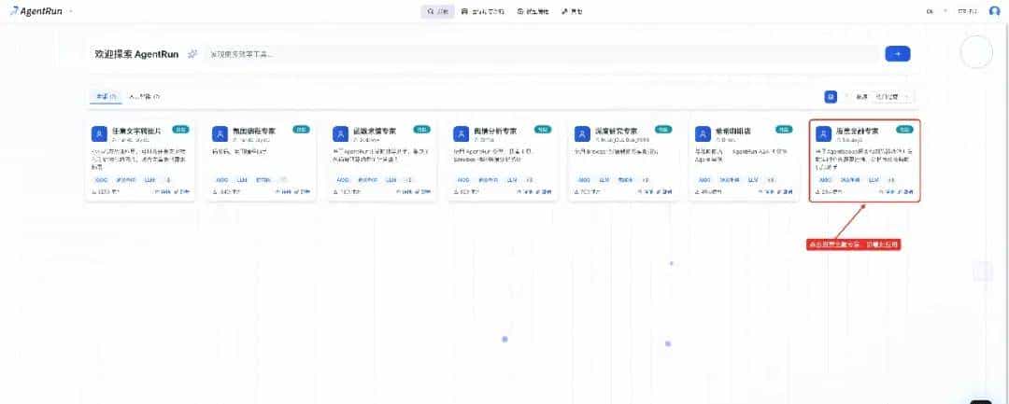The width and height of the screenshot is (1009, 404).
Task: Open the 股票金融专家 card title
Action: (856, 131)
